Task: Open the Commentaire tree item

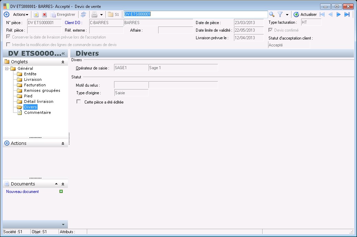Action: pyautogui.click(x=37, y=112)
